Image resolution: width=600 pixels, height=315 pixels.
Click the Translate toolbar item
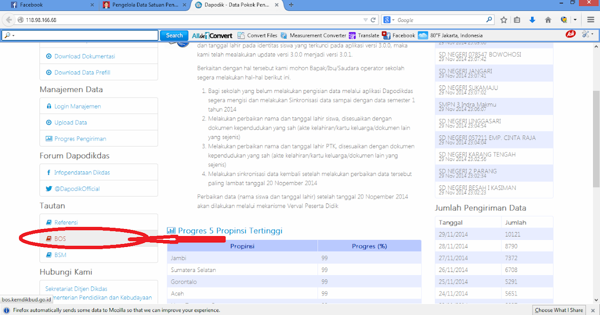coord(364,35)
